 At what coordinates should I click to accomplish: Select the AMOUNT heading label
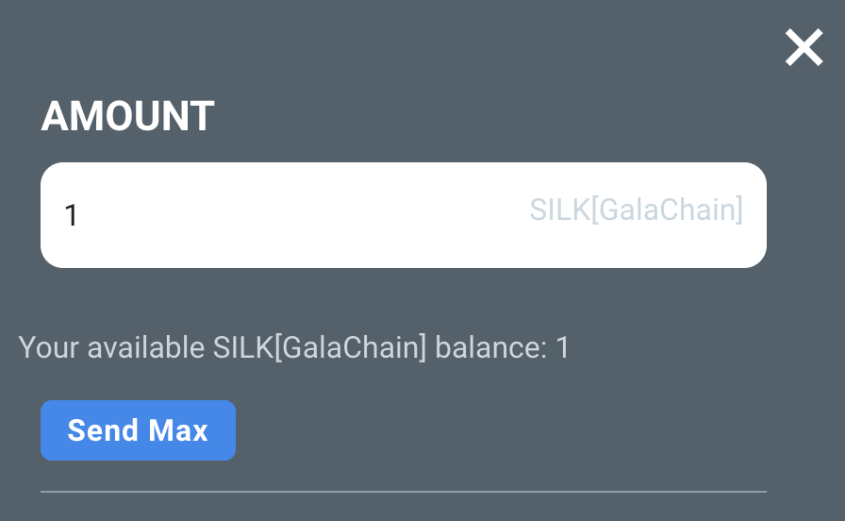pyautogui.click(x=127, y=116)
